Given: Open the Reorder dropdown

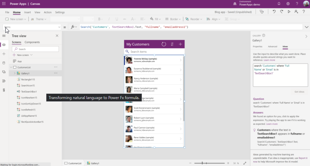Looking at the screenshot, I should (x=194, y=19).
